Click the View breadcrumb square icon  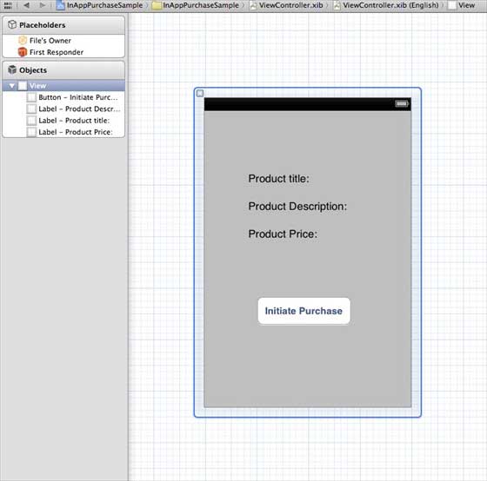(x=452, y=5)
